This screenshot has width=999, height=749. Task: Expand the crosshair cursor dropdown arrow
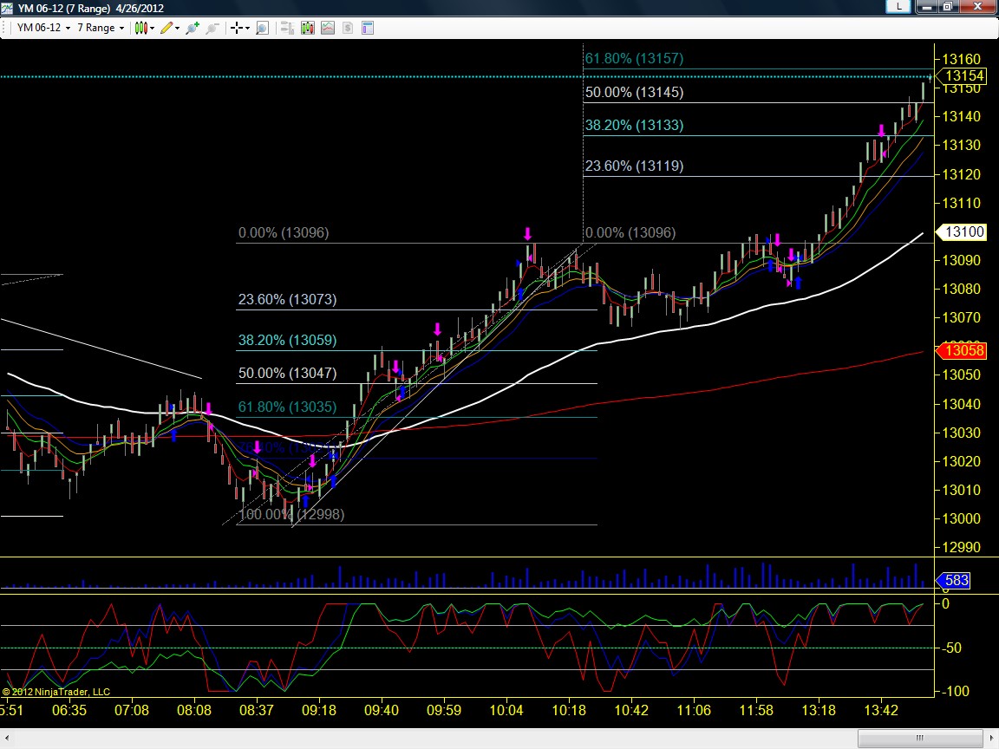247,28
